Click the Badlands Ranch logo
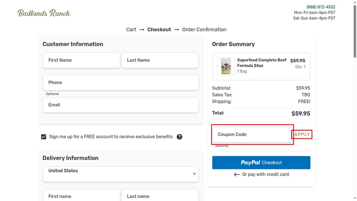The width and height of the screenshot is (357, 201). (44, 13)
